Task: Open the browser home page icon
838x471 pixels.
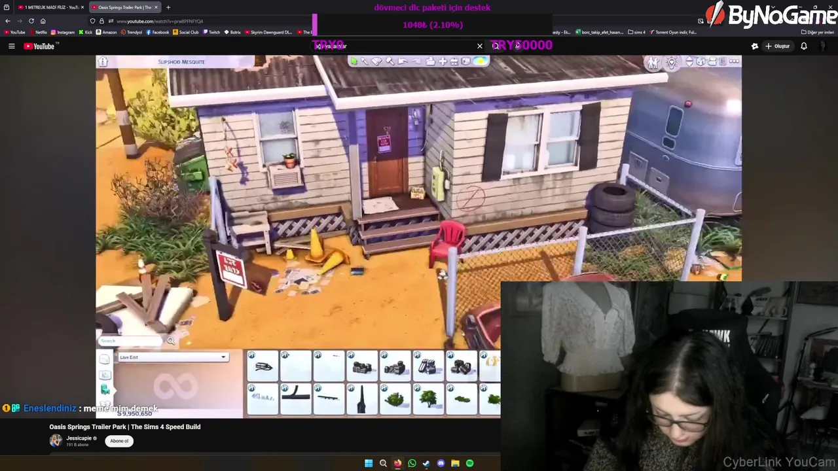Action: pos(43,21)
